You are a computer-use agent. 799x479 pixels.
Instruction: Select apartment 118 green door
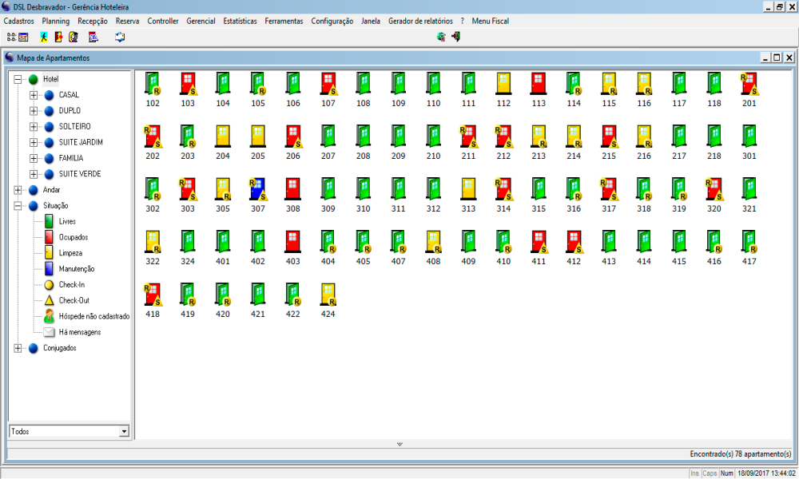click(714, 84)
